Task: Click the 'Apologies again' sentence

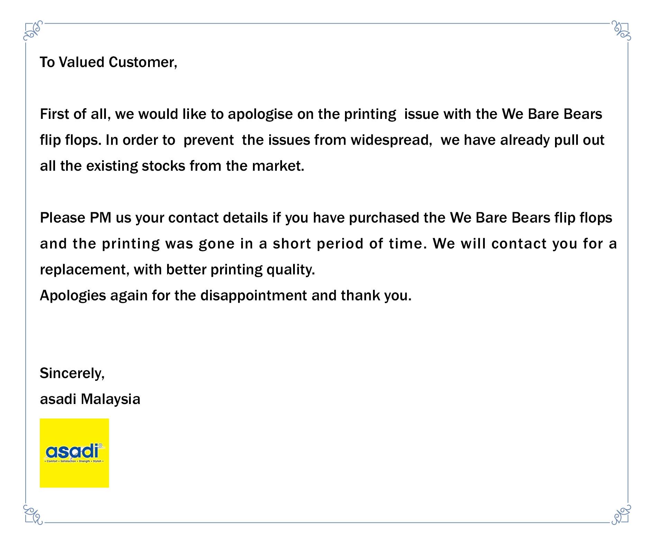Action: [226, 296]
